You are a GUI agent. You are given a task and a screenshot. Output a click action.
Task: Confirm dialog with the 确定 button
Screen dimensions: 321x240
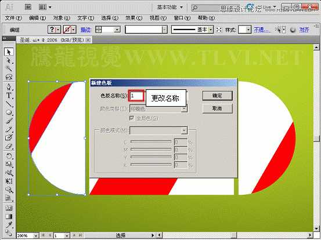218,96
